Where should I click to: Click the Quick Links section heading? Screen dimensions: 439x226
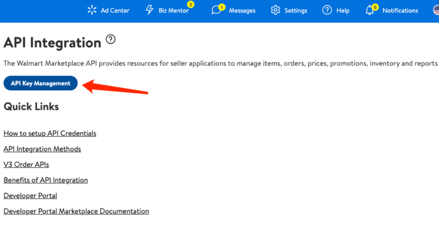31,106
